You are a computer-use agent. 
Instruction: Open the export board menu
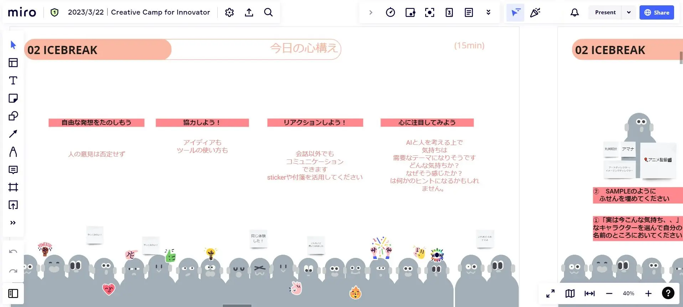tap(249, 12)
